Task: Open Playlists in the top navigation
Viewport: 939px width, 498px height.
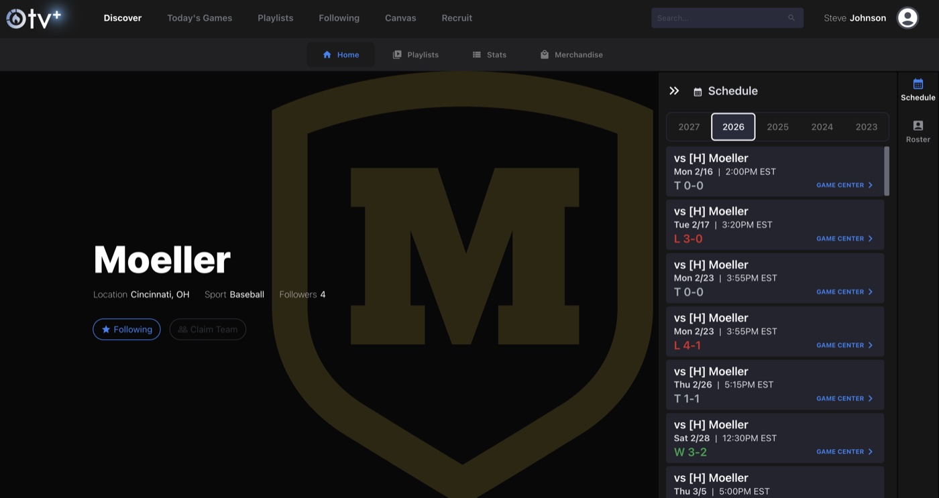Action: point(276,18)
